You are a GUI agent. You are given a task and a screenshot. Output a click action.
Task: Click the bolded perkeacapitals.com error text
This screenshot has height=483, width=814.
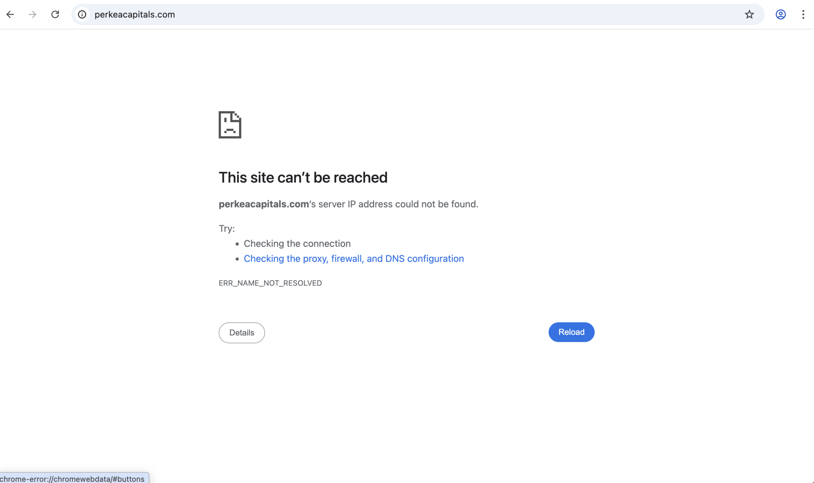(x=263, y=204)
